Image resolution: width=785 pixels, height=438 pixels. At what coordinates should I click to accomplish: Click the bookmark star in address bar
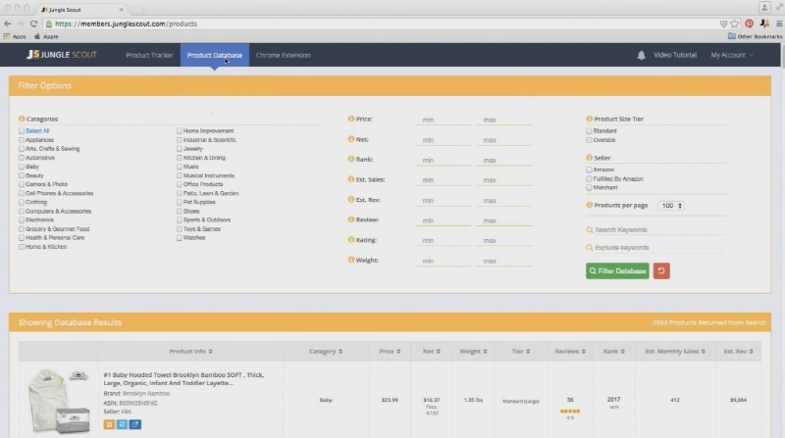click(x=734, y=24)
